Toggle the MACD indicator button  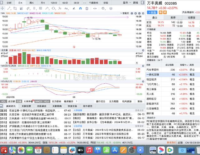(39, 101)
